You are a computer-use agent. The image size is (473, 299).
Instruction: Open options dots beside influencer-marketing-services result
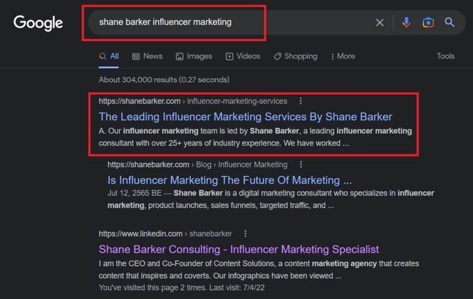(301, 101)
